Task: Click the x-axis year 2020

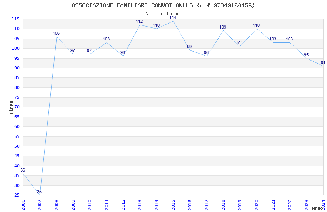Action: pyautogui.click(x=257, y=205)
